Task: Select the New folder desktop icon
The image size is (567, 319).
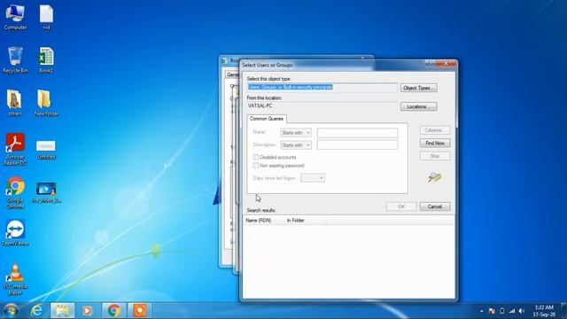Action: 46,103
